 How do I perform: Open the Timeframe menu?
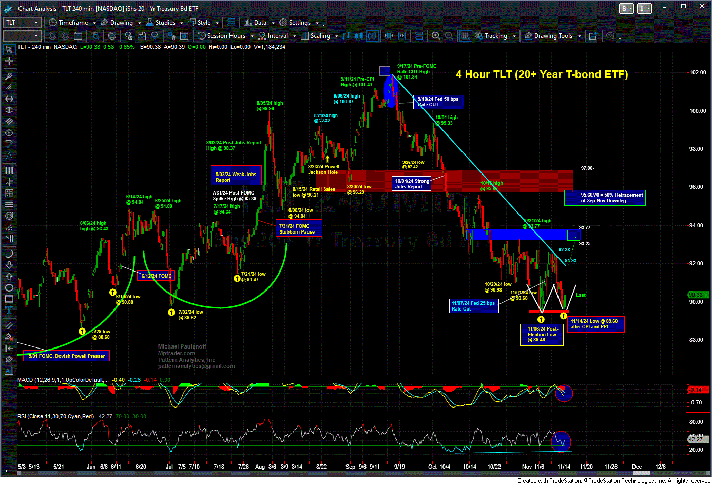(71, 23)
